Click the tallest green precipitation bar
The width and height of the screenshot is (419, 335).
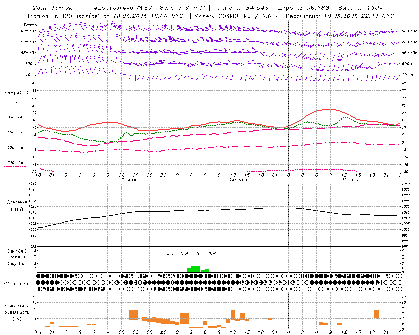[198, 269]
